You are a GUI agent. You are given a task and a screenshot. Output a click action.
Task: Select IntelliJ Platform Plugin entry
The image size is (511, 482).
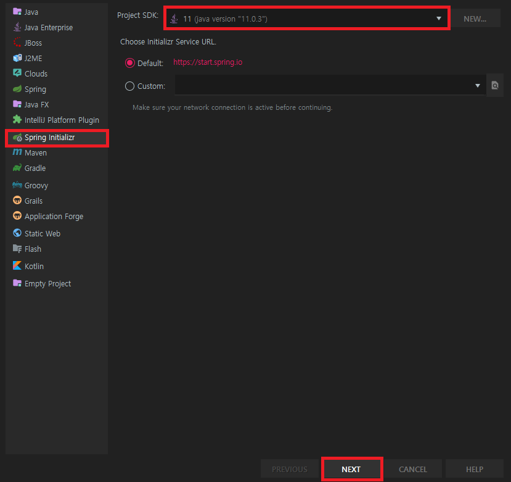click(x=57, y=120)
